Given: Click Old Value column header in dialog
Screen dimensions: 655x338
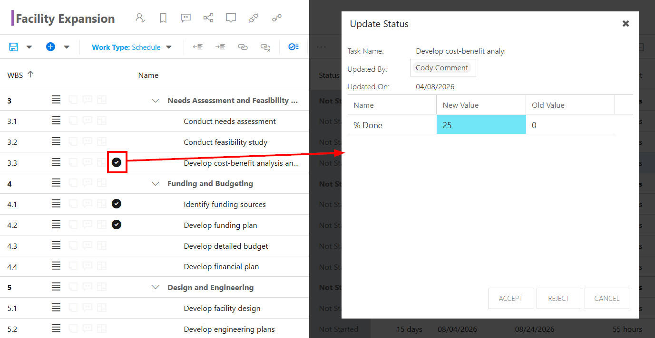Looking at the screenshot, I should click(570, 105).
